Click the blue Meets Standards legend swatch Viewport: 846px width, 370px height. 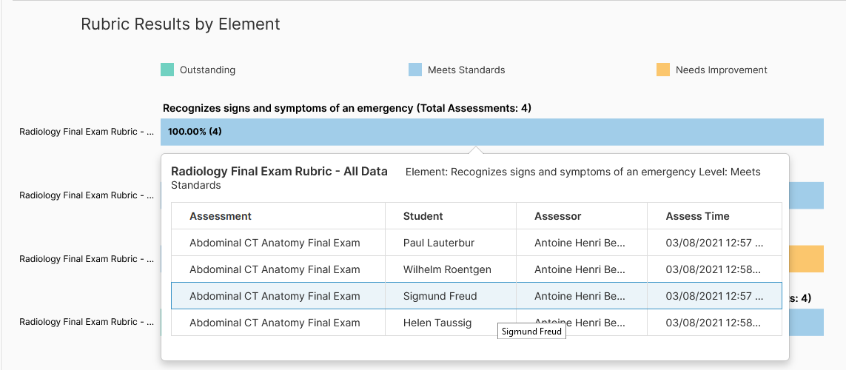[x=415, y=70]
